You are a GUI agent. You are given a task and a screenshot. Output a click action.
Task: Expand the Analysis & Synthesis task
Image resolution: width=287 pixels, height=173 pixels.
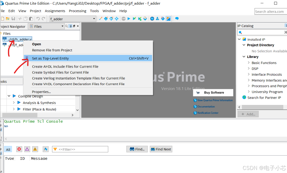point(14,103)
